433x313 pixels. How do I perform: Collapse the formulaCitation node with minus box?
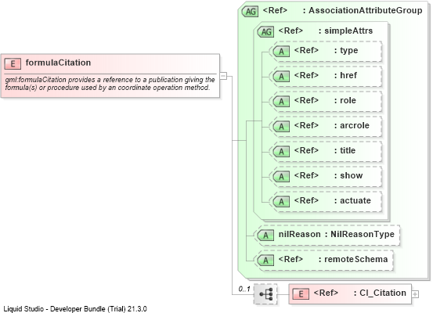click(x=223, y=76)
